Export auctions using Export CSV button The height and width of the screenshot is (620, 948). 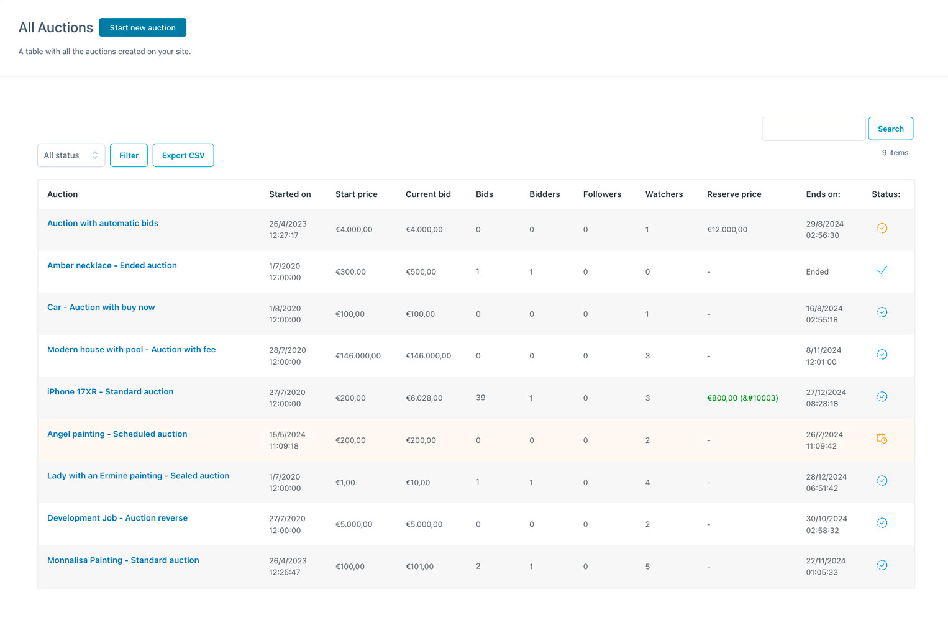click(183, 155)
